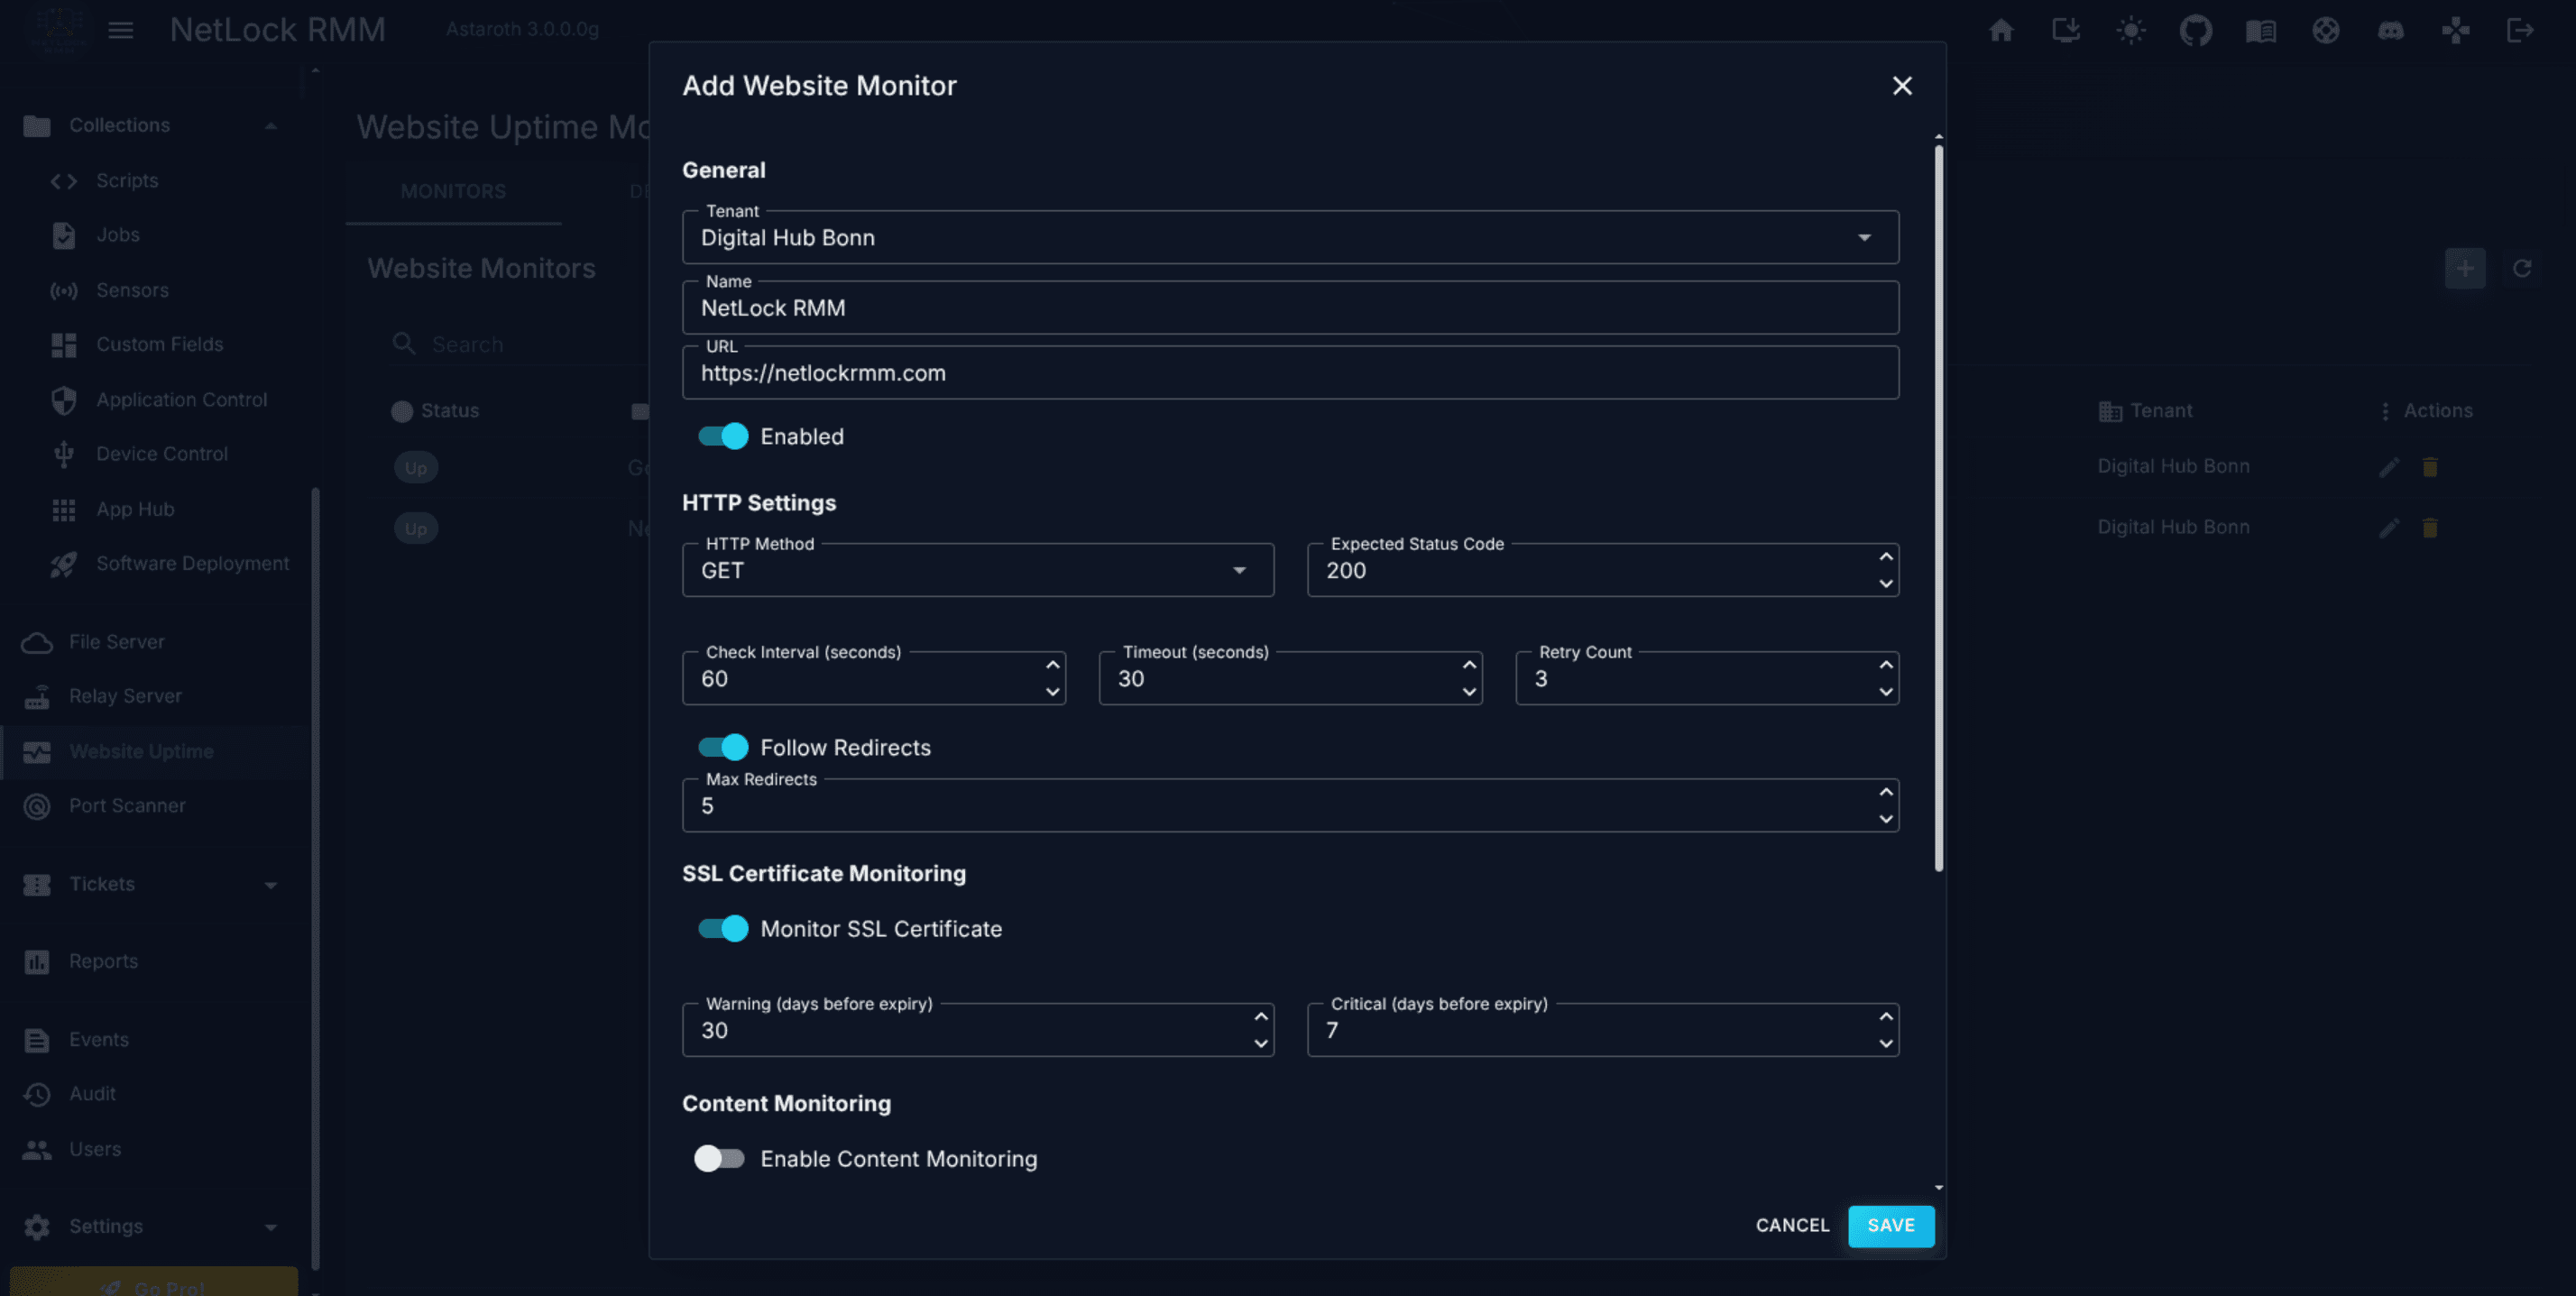
Task: Open App Hub in sidebar
Action: pos(135,509)
